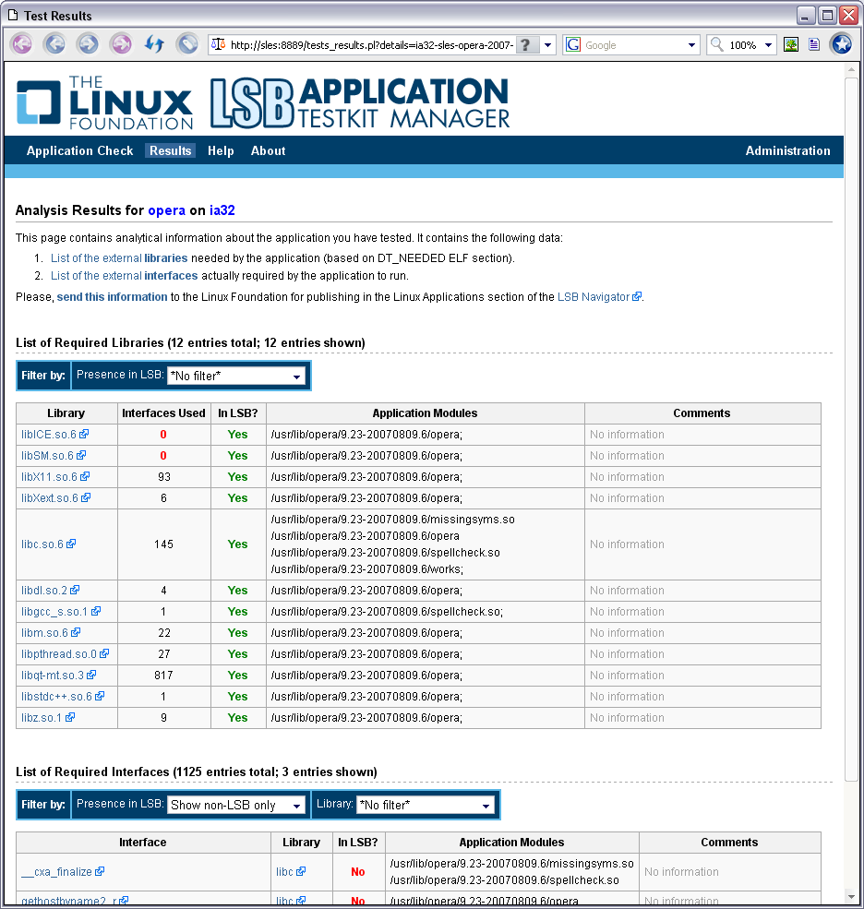This screenshot has width=864, height=909.
Task: Click the external-link icon next to libgcc_s.so.1
Action: click(x=96, y=611)
